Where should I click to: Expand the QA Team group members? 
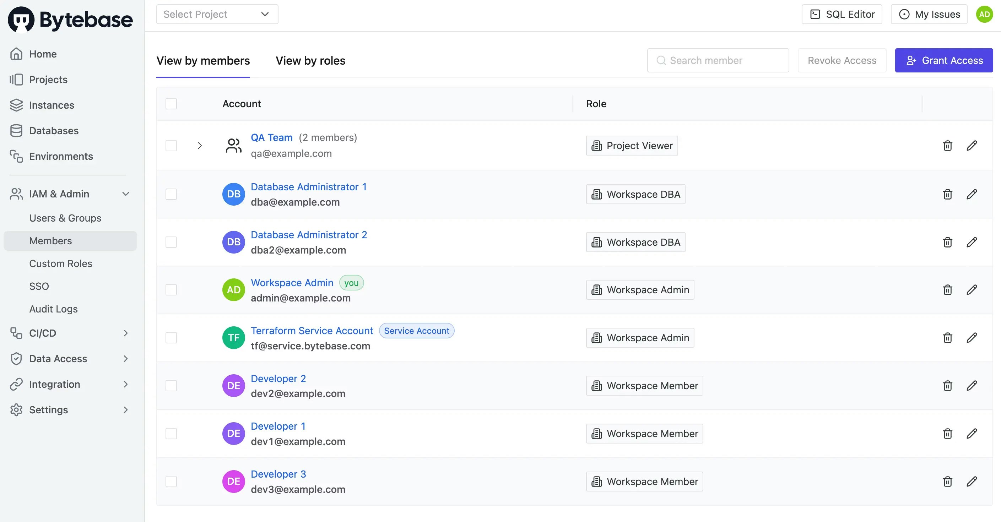click(x=200, y=146)
